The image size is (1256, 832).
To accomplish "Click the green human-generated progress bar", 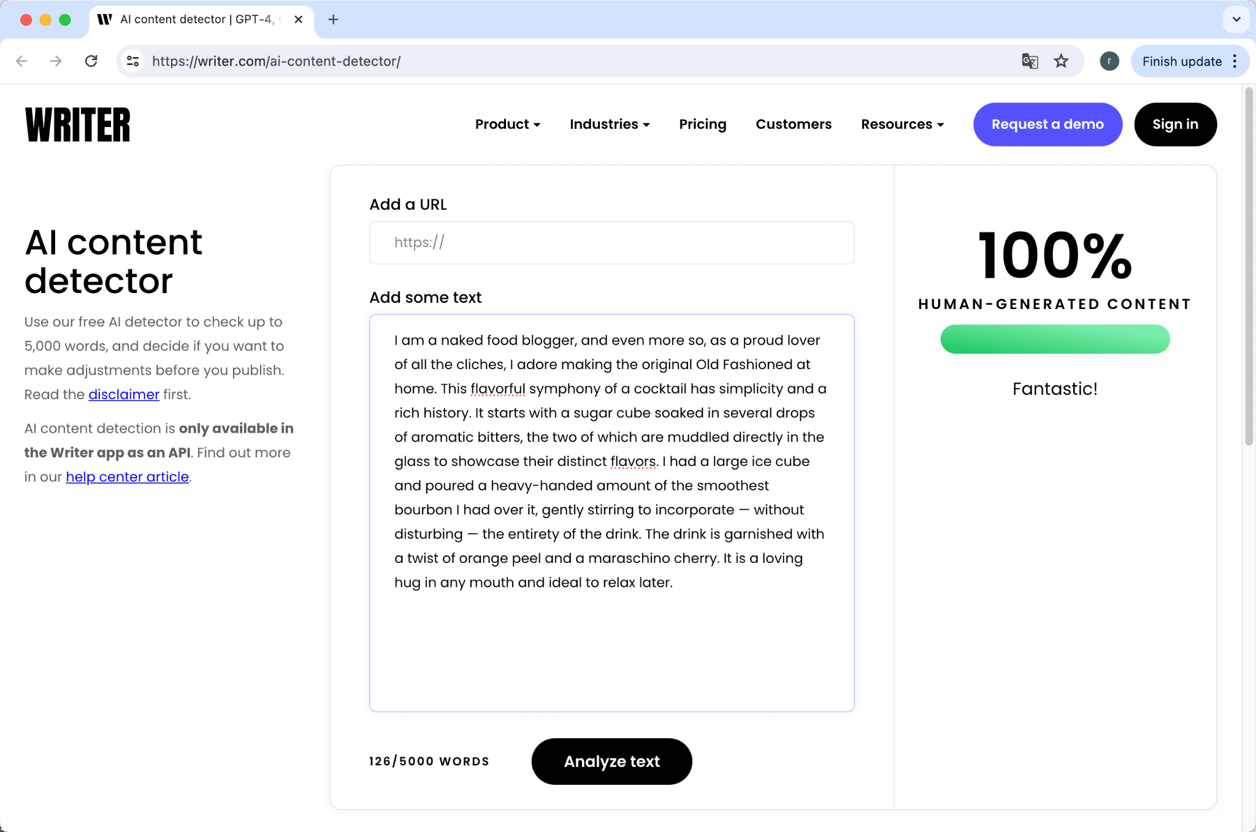I will (1055, 339).
